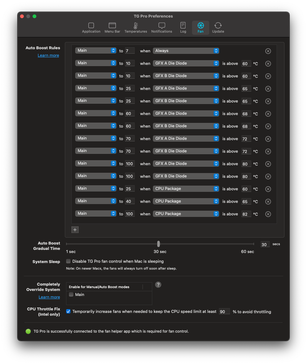Add a new Auto Boost rule

[75, 229]
